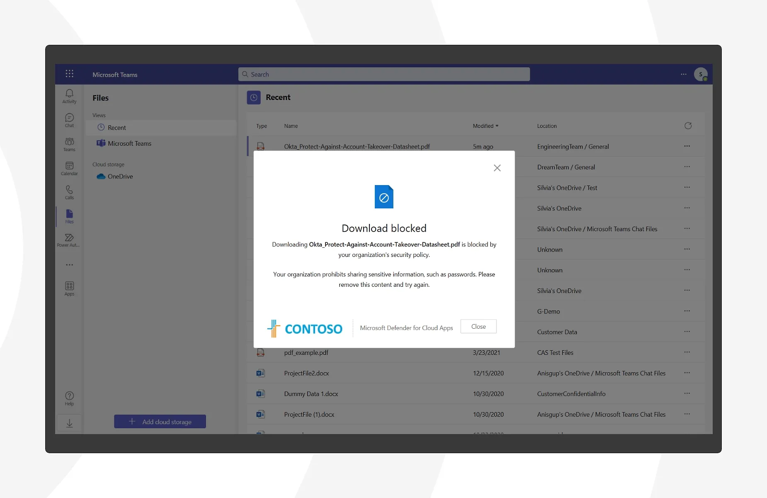Click the CAS Test Files location

pos(555,353)
